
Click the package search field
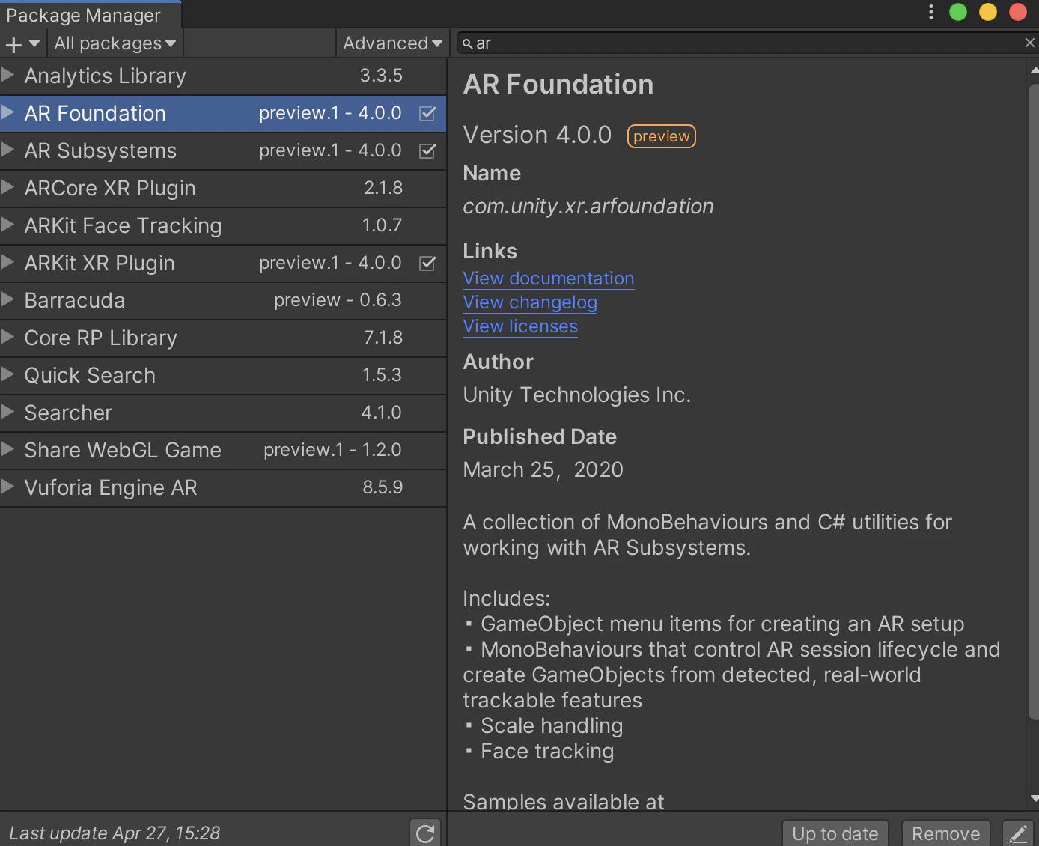click(746, 43)
